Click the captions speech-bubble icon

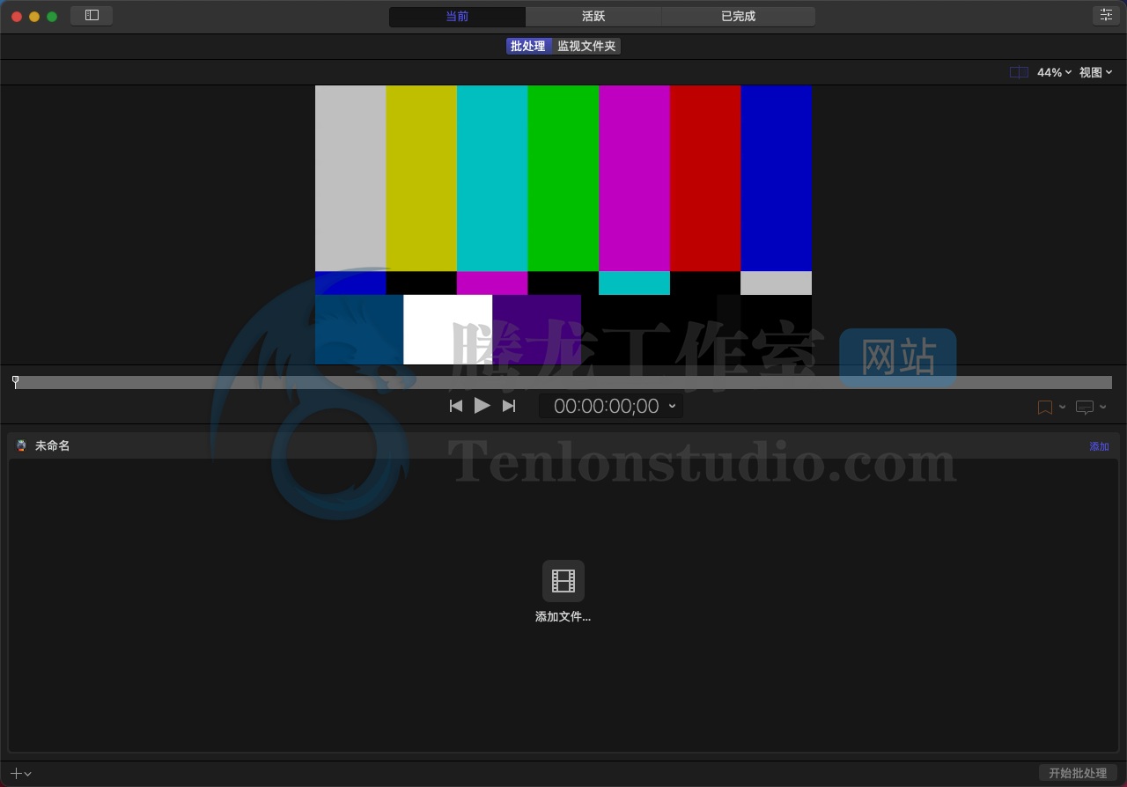[x=1085, y=407]
